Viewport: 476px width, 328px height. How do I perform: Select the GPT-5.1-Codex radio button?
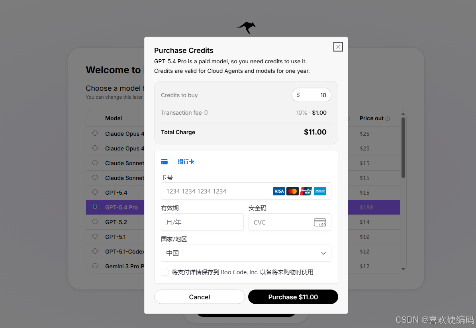95,251
